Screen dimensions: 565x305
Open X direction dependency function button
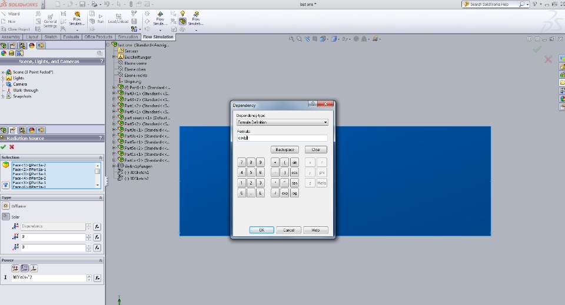click(97, 227)
